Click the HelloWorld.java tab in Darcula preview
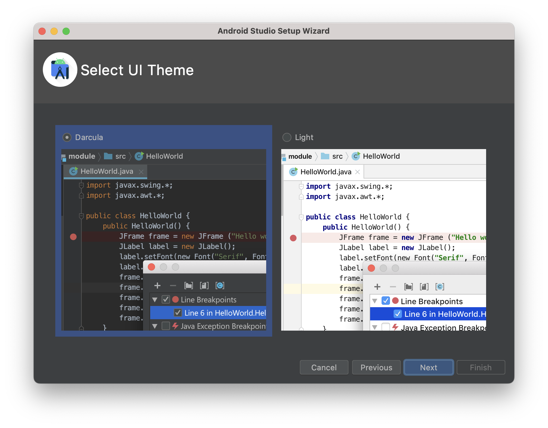 (105, 172)
